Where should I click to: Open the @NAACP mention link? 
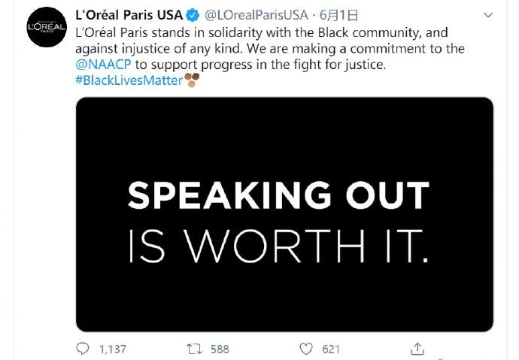point(105,65)
